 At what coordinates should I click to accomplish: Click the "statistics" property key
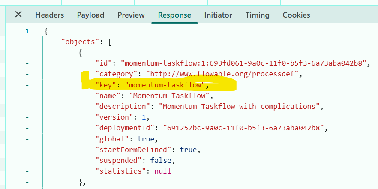tap(121, 171)
